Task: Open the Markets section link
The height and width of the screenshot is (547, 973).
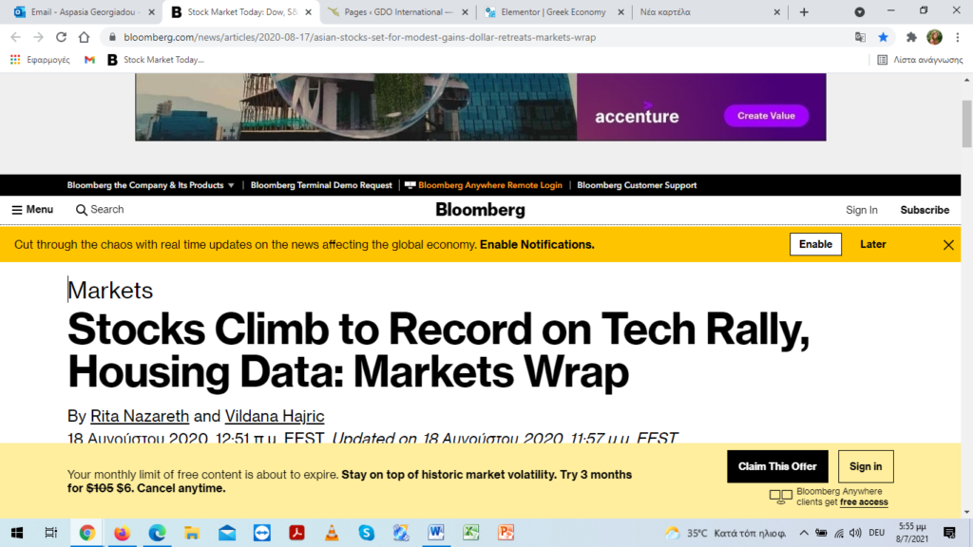Action: point(110,291)
